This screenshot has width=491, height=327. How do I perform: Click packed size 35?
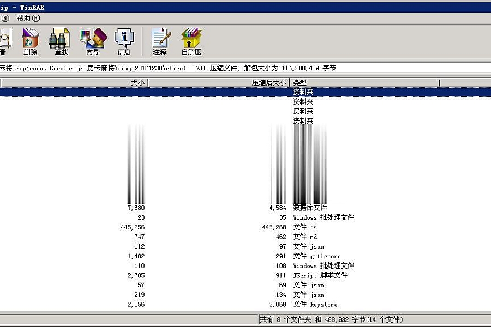coord(283,217)
